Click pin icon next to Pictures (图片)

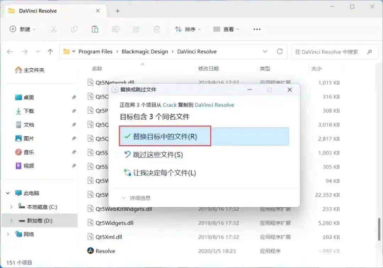pos(73,138)
